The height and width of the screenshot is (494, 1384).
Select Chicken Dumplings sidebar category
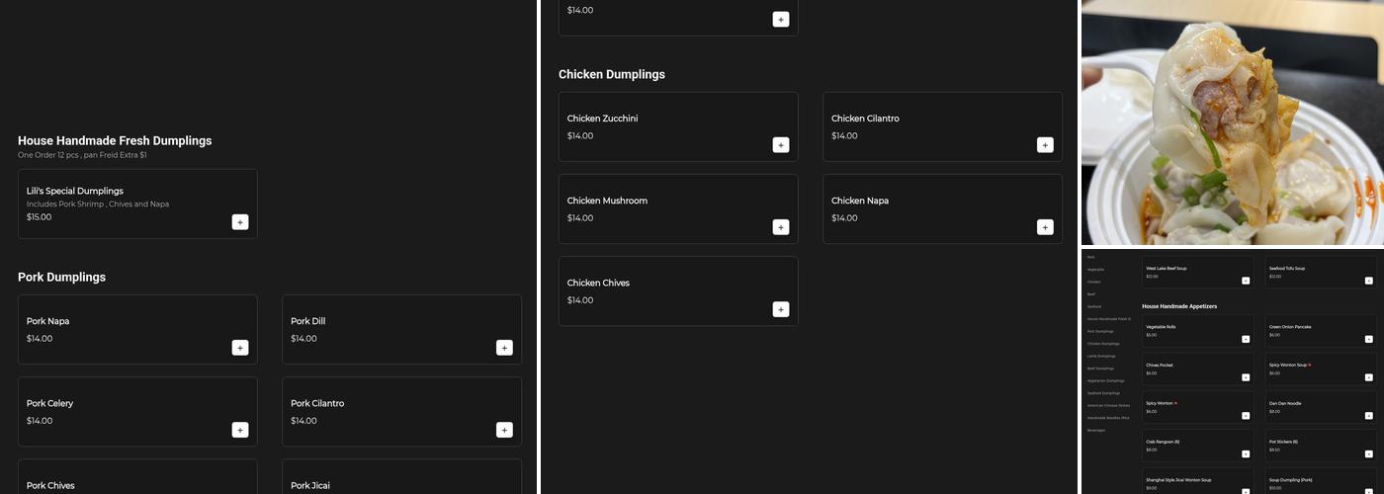[x=1103, y=344]
